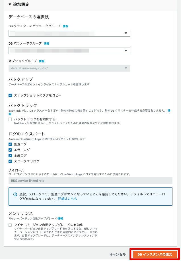This screenshot has width=181, height=261.
Task: Open the DB パラメータグループ dropdown
Action: point(69,51)
